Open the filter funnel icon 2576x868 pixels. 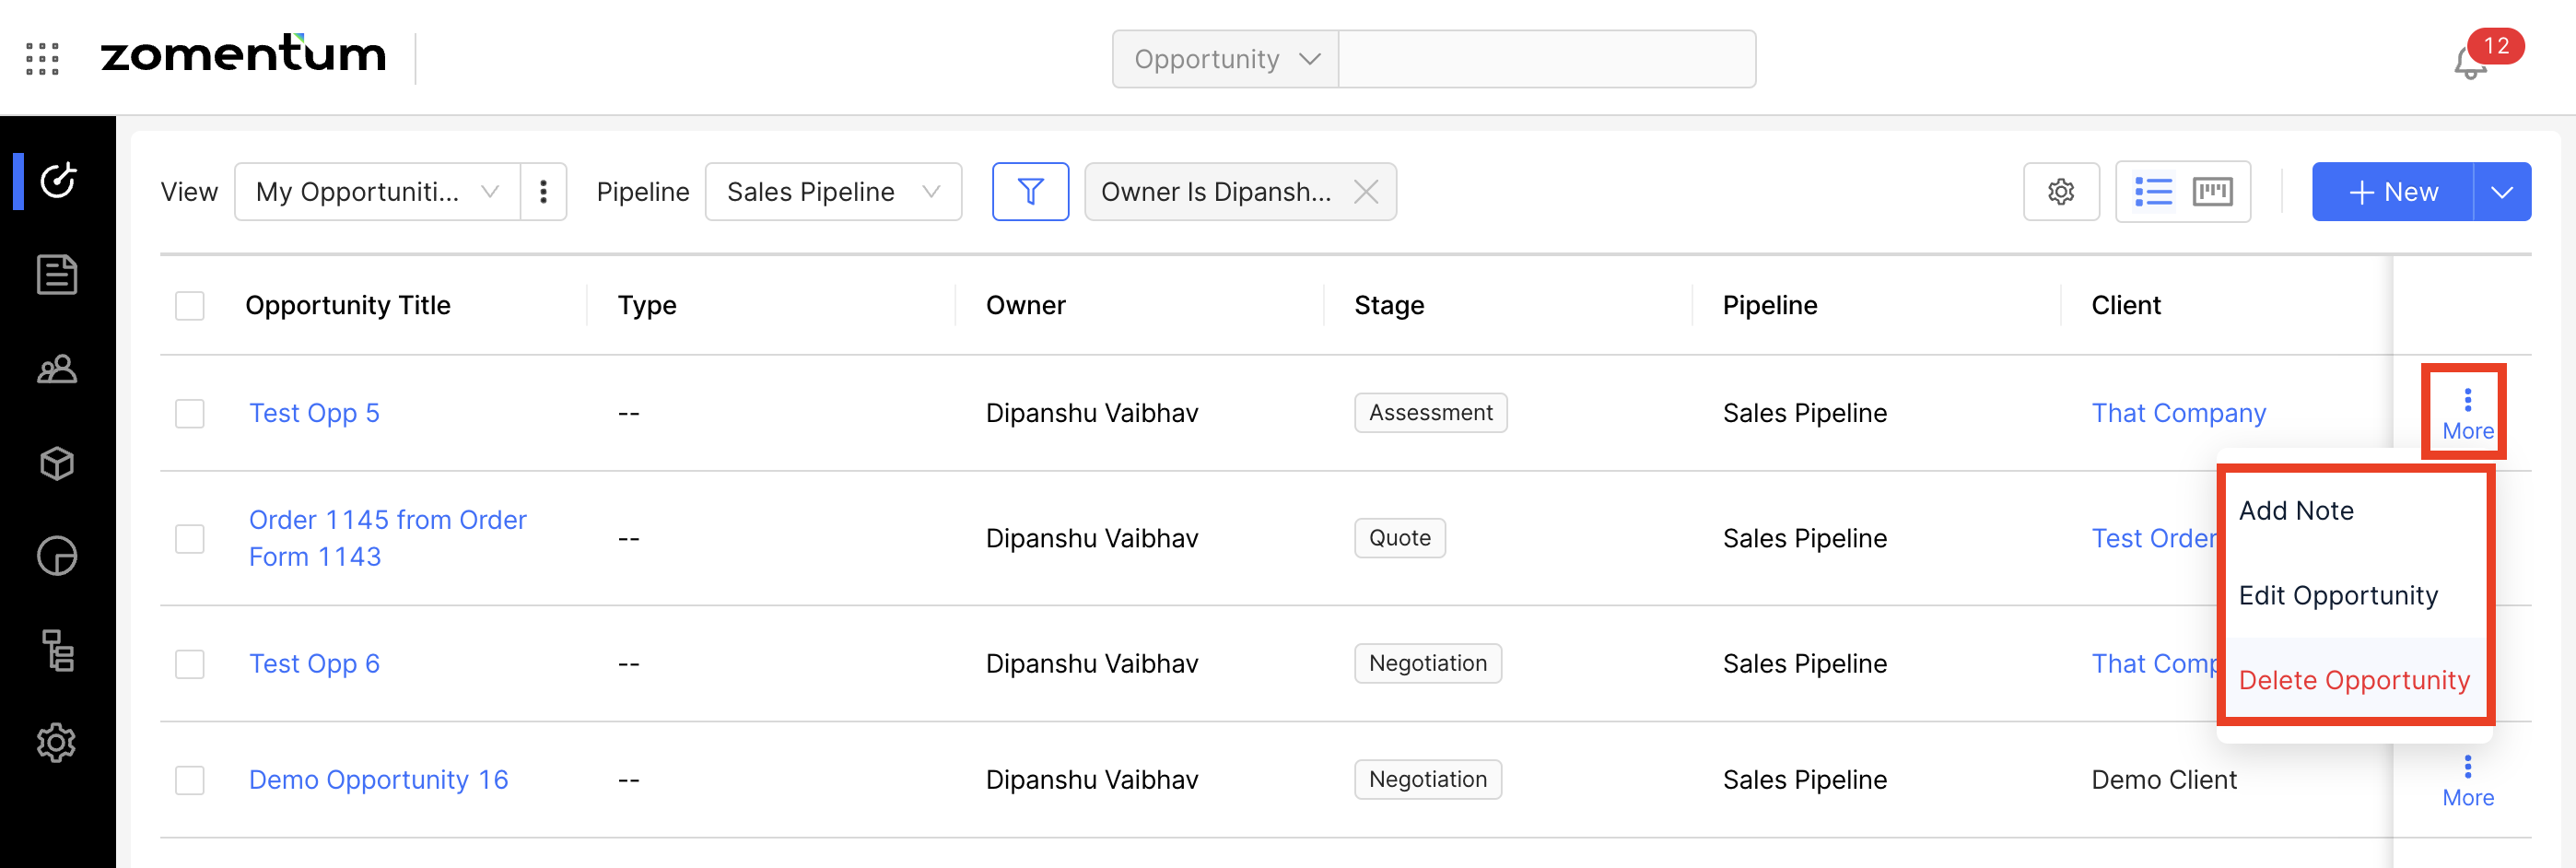1030,192
